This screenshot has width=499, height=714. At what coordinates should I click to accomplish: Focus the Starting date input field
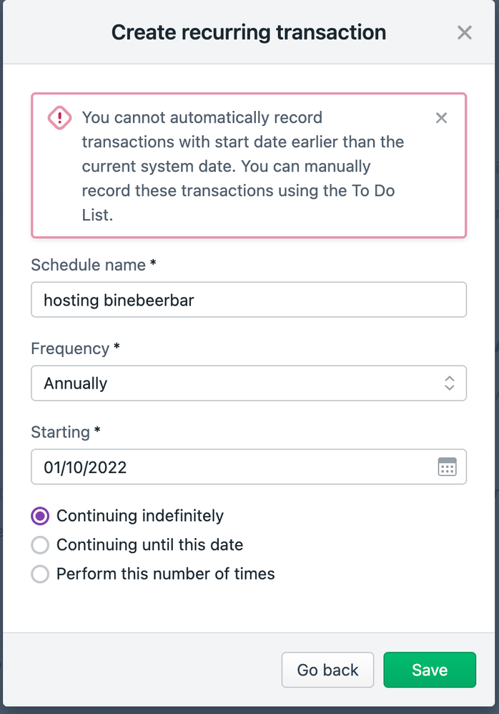229,467
